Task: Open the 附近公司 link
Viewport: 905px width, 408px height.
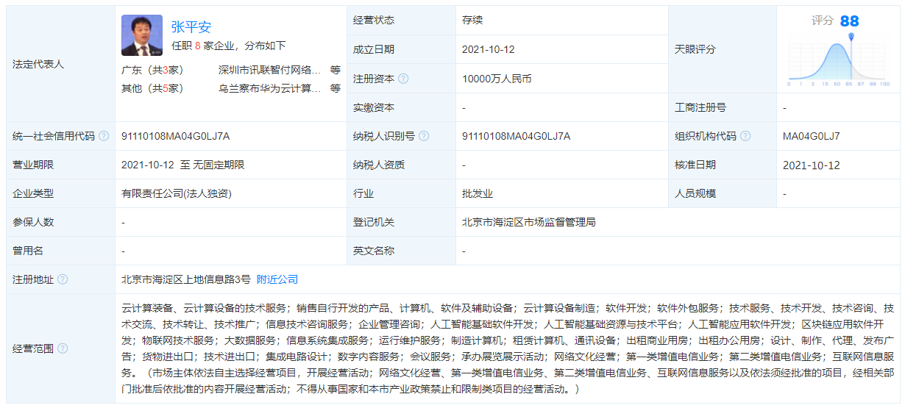Action: (x=277, y=279)
